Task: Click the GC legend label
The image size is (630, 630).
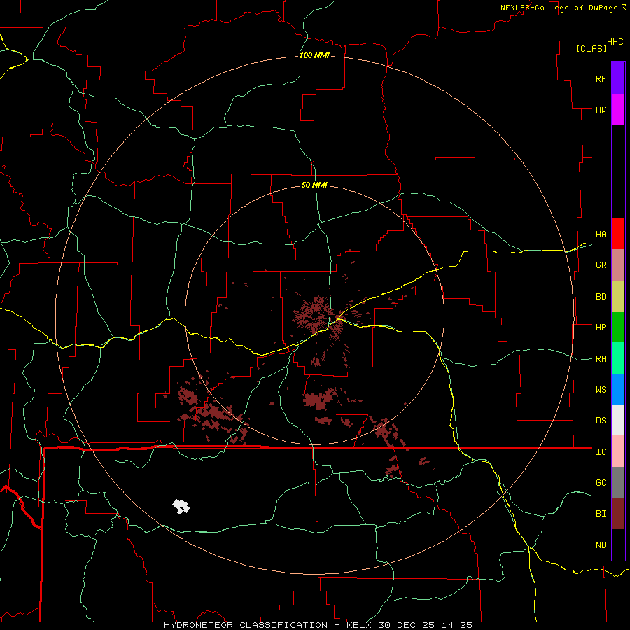Action: 601,483
